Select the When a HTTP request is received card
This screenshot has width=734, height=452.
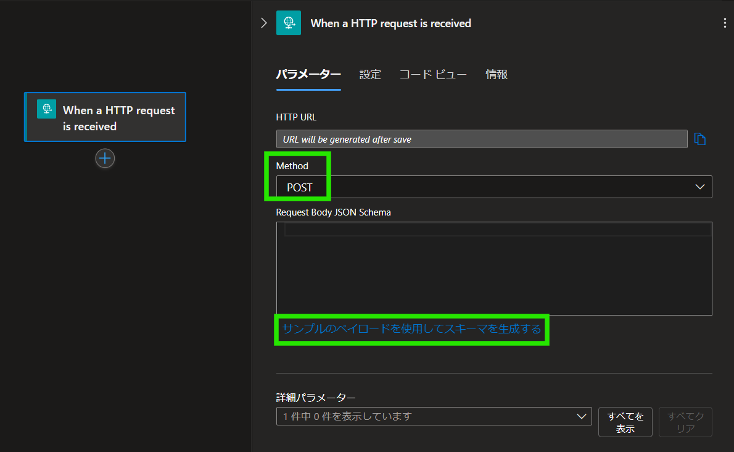point(105,117)
